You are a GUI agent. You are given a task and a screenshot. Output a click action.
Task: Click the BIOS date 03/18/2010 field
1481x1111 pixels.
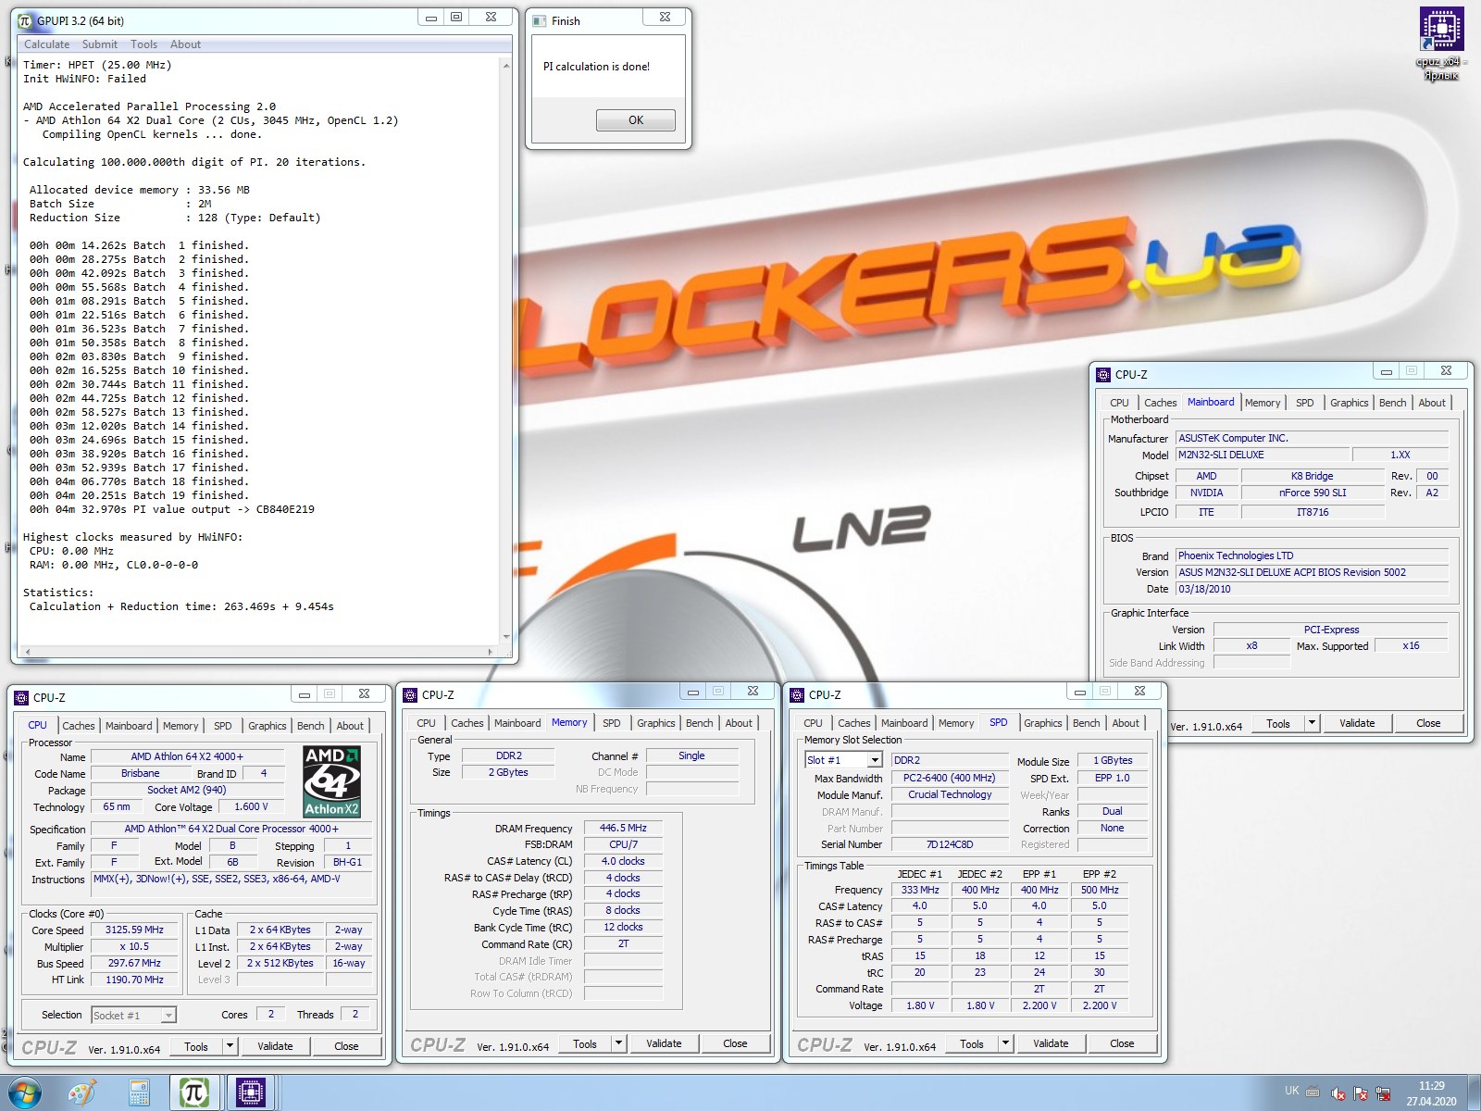point(1312,589)
